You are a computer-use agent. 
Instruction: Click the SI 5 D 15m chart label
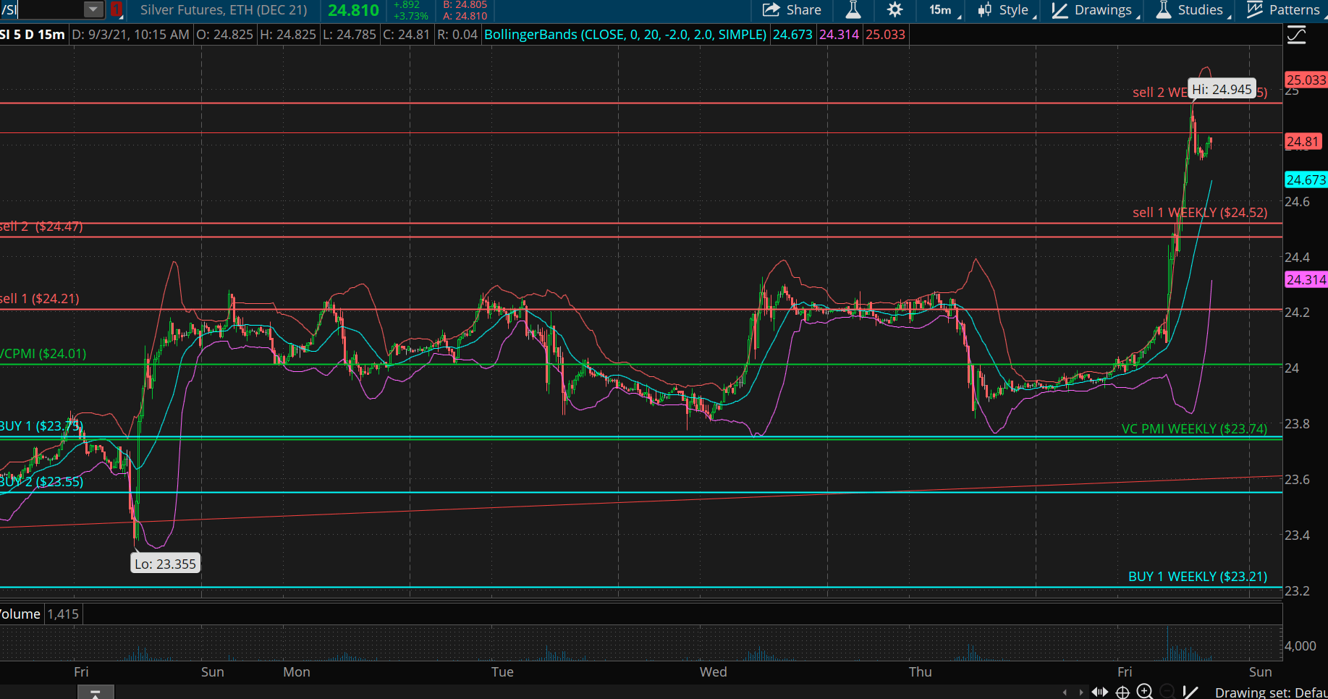click(x=33, y=35)
